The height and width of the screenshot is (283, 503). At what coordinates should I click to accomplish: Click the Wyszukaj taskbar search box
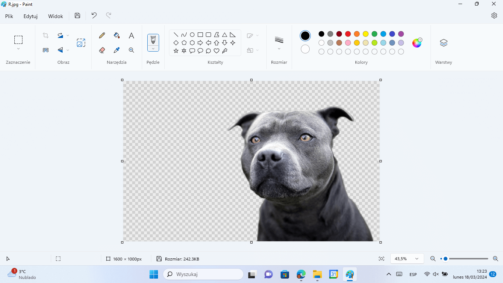[203, 274]
